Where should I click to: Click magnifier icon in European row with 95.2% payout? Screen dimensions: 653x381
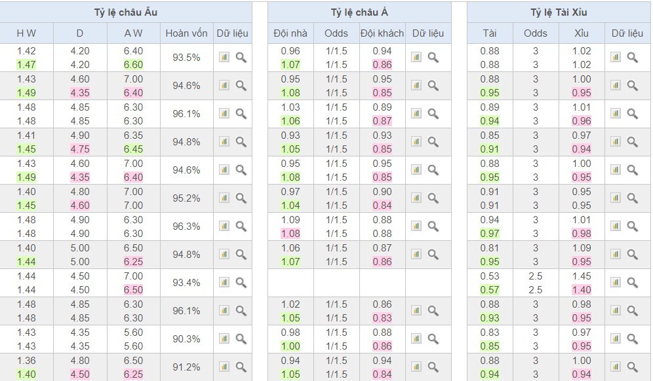(x=241, y=198)
